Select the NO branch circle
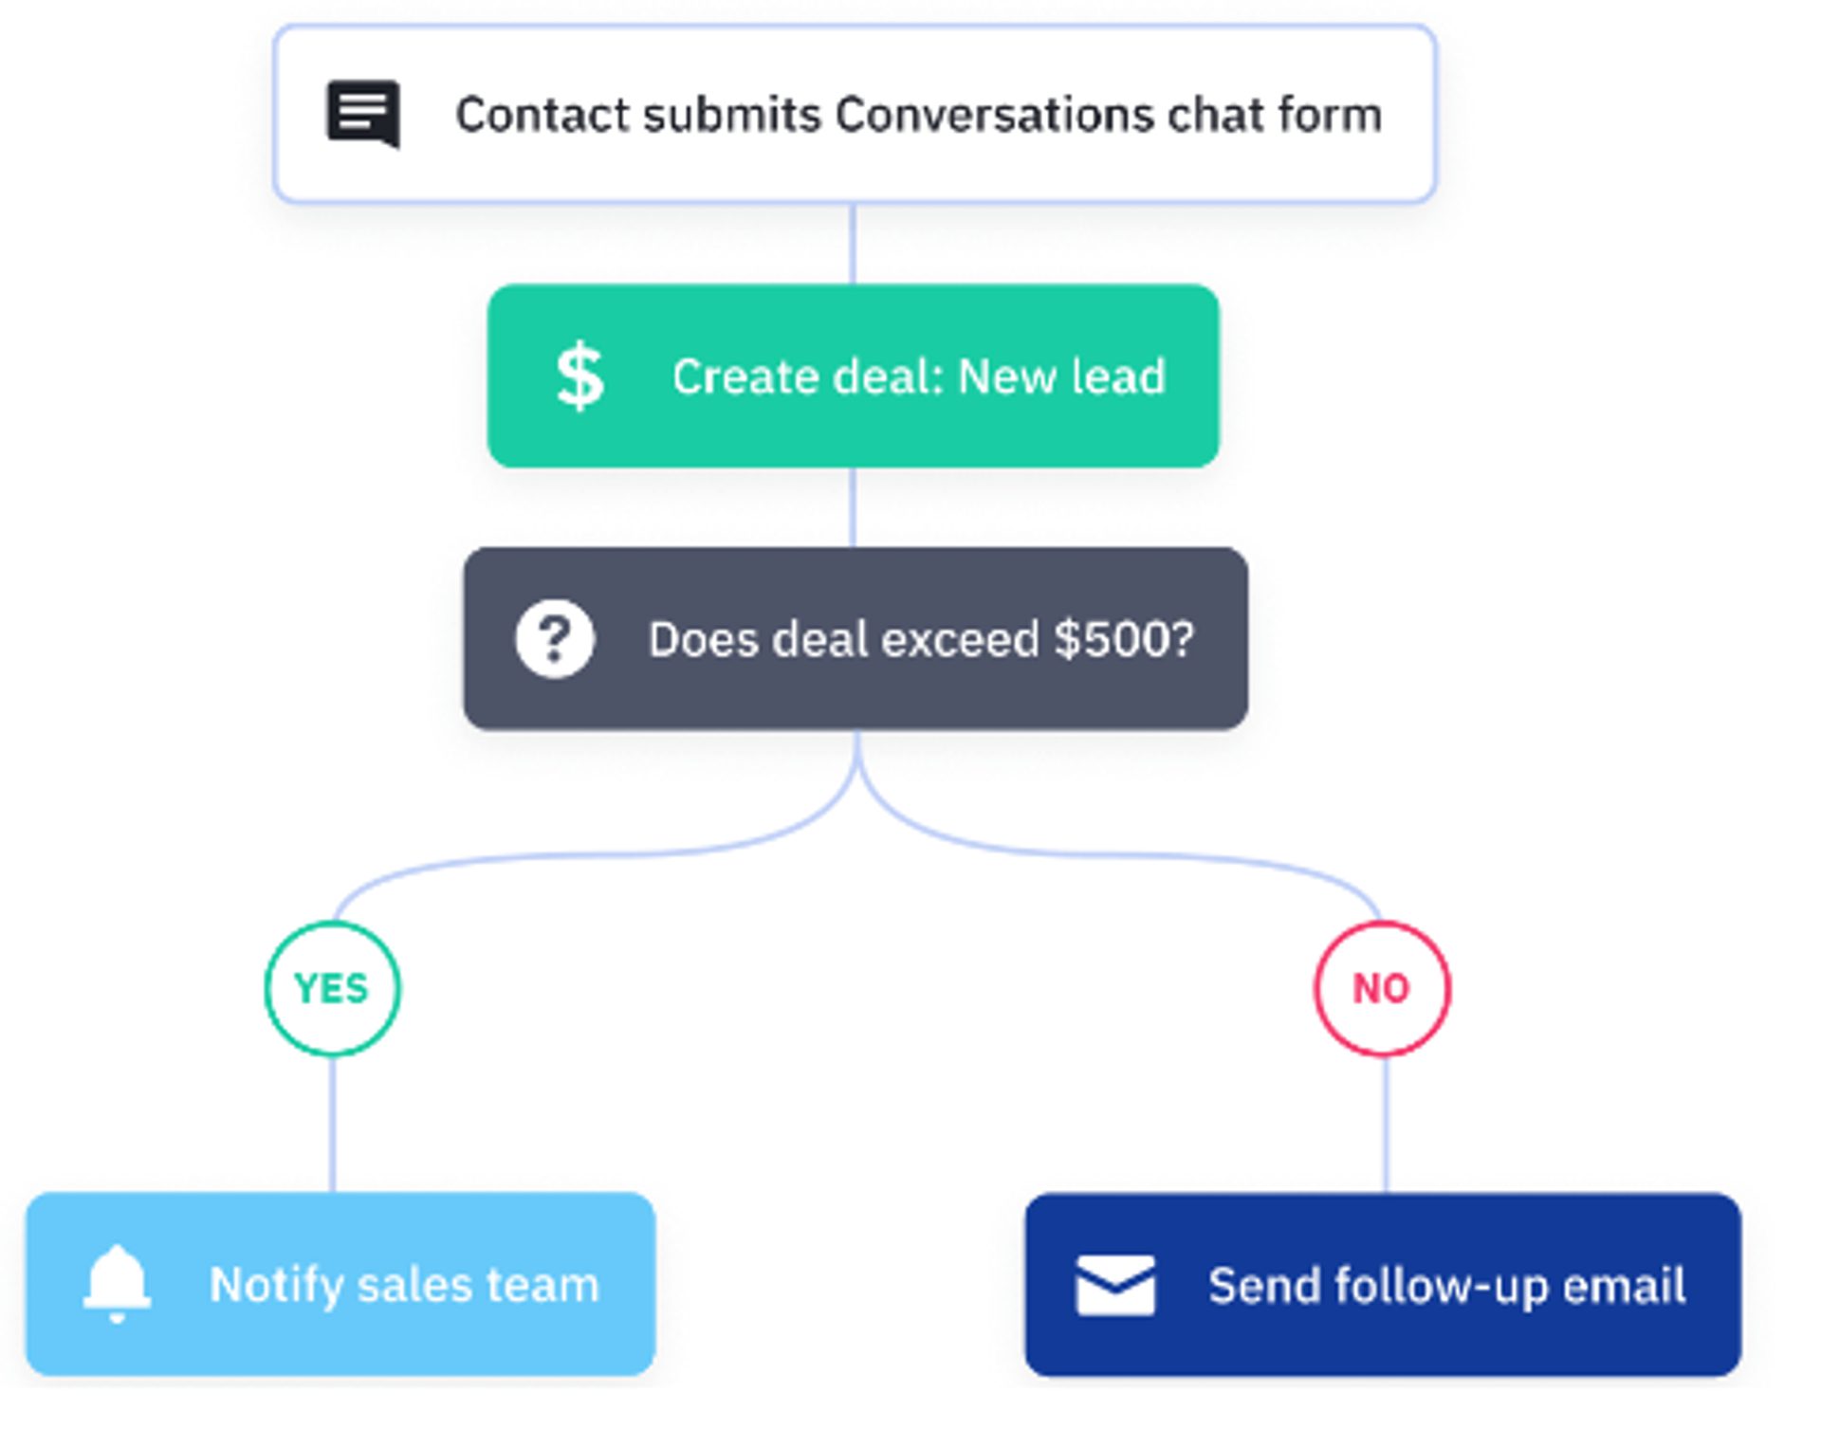The height and width of the screenshot is (1429, 1821). point(1382,988)
